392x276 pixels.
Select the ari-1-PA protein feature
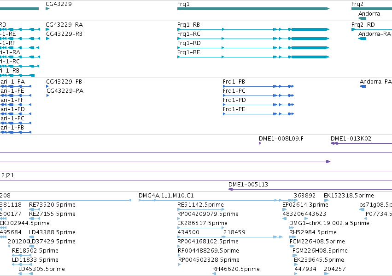(x=16, y=86)
